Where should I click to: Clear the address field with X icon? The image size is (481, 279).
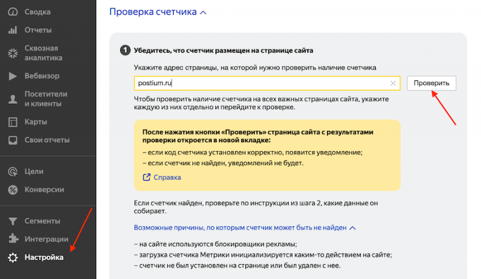point(393,83)
